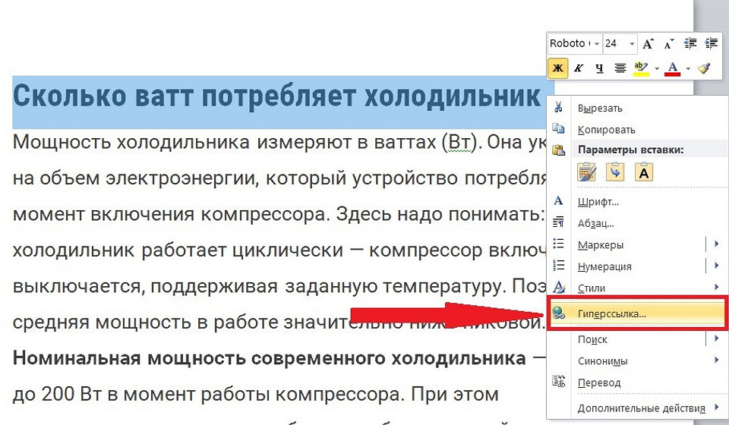Paste with merge formatting option
The width and height of the screenshot is (729, 425).
615,172
